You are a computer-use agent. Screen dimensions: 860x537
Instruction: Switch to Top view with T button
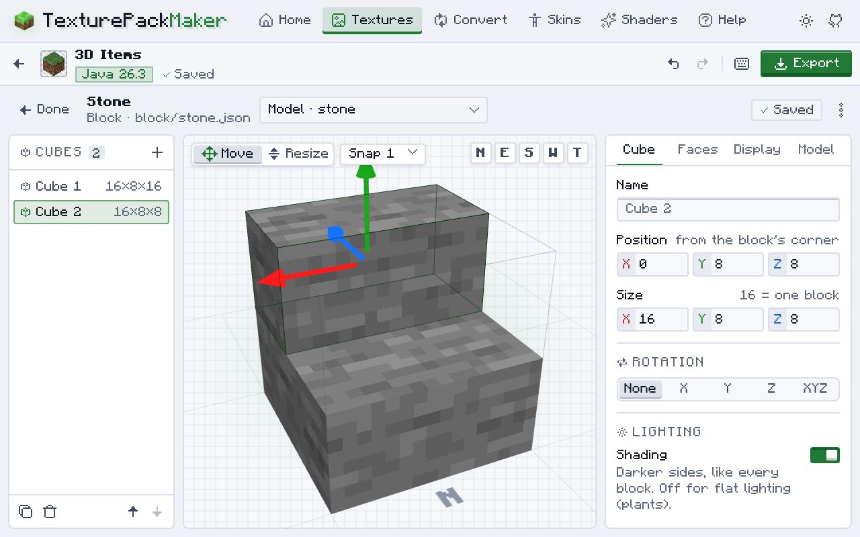[577, 153]
